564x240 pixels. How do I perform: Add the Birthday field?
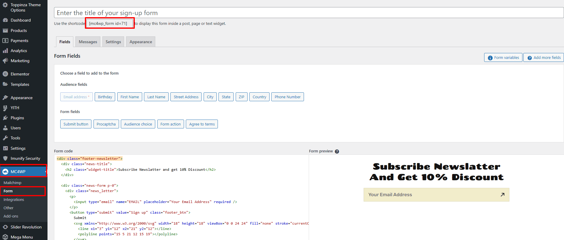point(105,97)
